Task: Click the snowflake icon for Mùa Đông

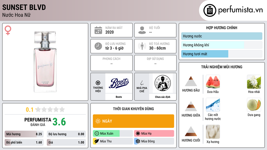Action: pyautogui.click(x=138, y=141)
